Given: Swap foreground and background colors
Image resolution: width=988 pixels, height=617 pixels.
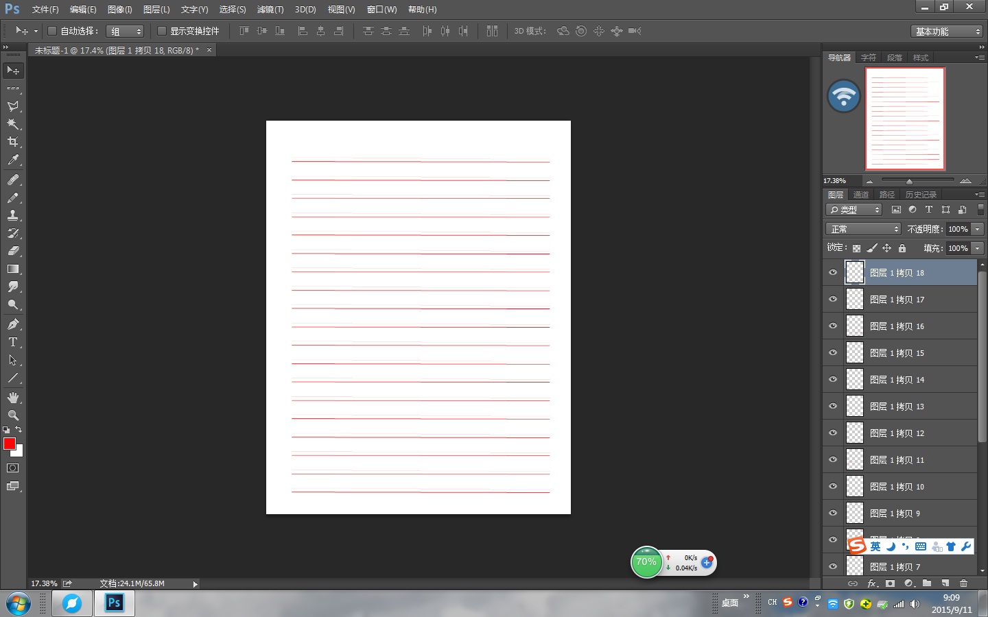Looking at the screenshot, I should pos(19,430).
